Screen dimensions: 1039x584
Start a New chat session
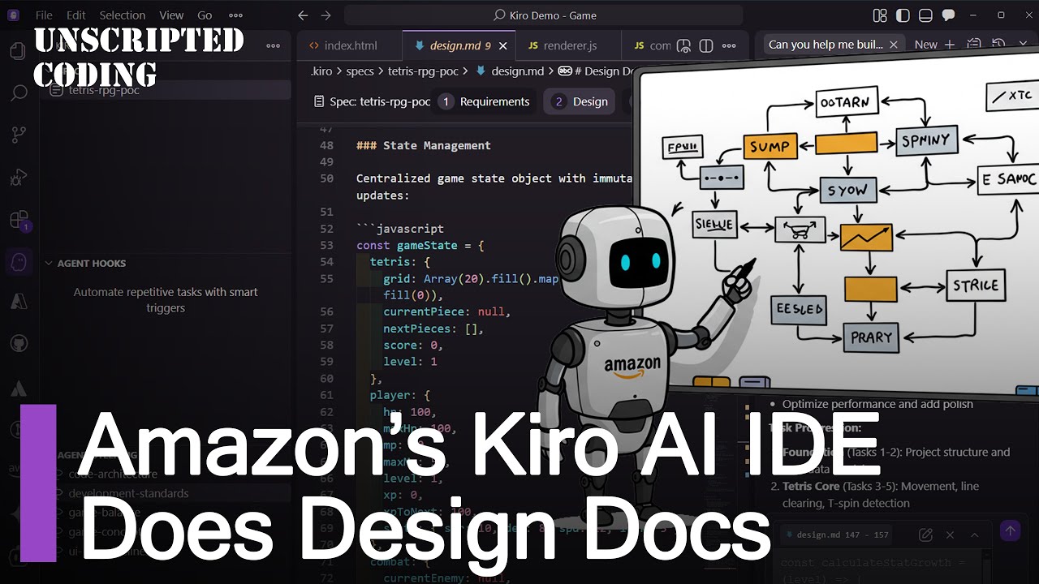pyautogui.click(x=934, y=45)
